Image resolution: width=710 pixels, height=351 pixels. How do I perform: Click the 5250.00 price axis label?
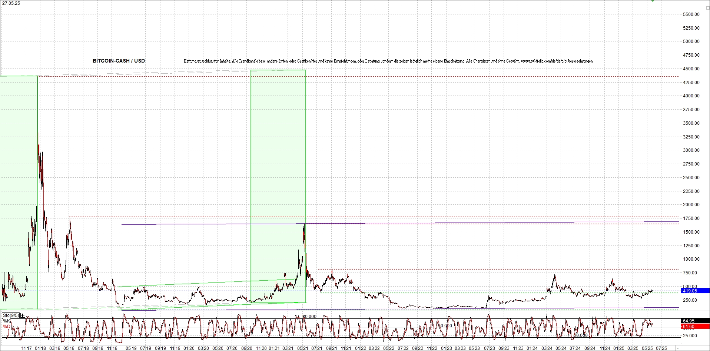point(691,28)
